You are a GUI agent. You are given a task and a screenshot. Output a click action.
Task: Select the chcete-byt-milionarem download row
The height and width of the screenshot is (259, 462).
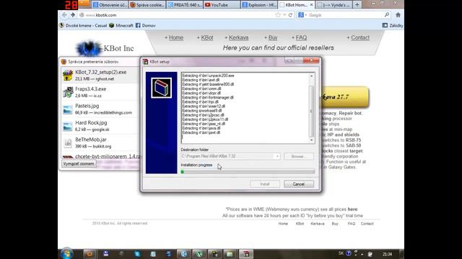point(100,157)
